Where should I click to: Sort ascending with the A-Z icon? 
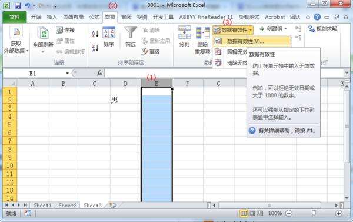(x=95, y=34)
